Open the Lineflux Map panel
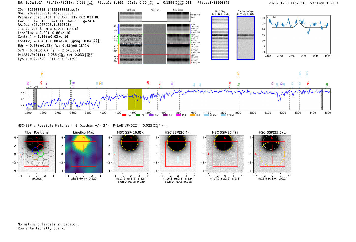356x242 pixels. (84, 154)
